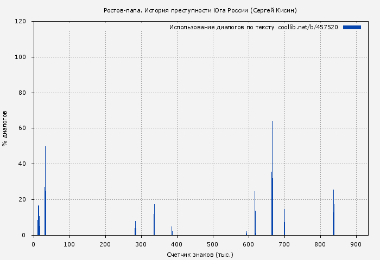The image size is (380, 260).
Task: Click the y-axis tick label 100
Action: 21,57
